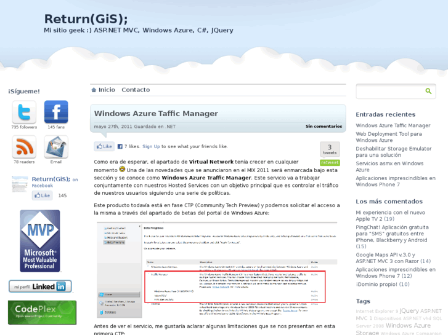Open the PingChat! Aplicación gratuita post
Screen dimensions: 448x335
click(x=392, y=237)
